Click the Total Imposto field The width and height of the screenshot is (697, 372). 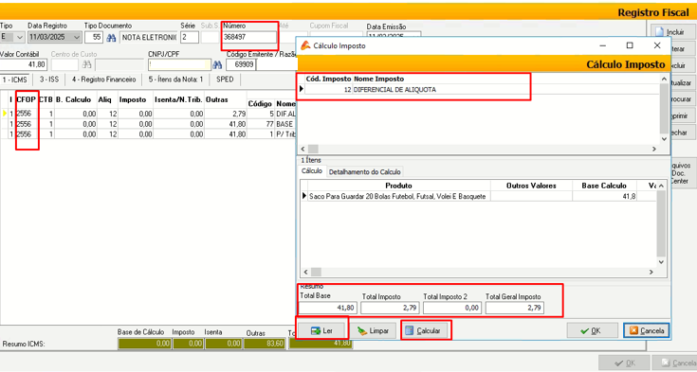pos(390,308)
